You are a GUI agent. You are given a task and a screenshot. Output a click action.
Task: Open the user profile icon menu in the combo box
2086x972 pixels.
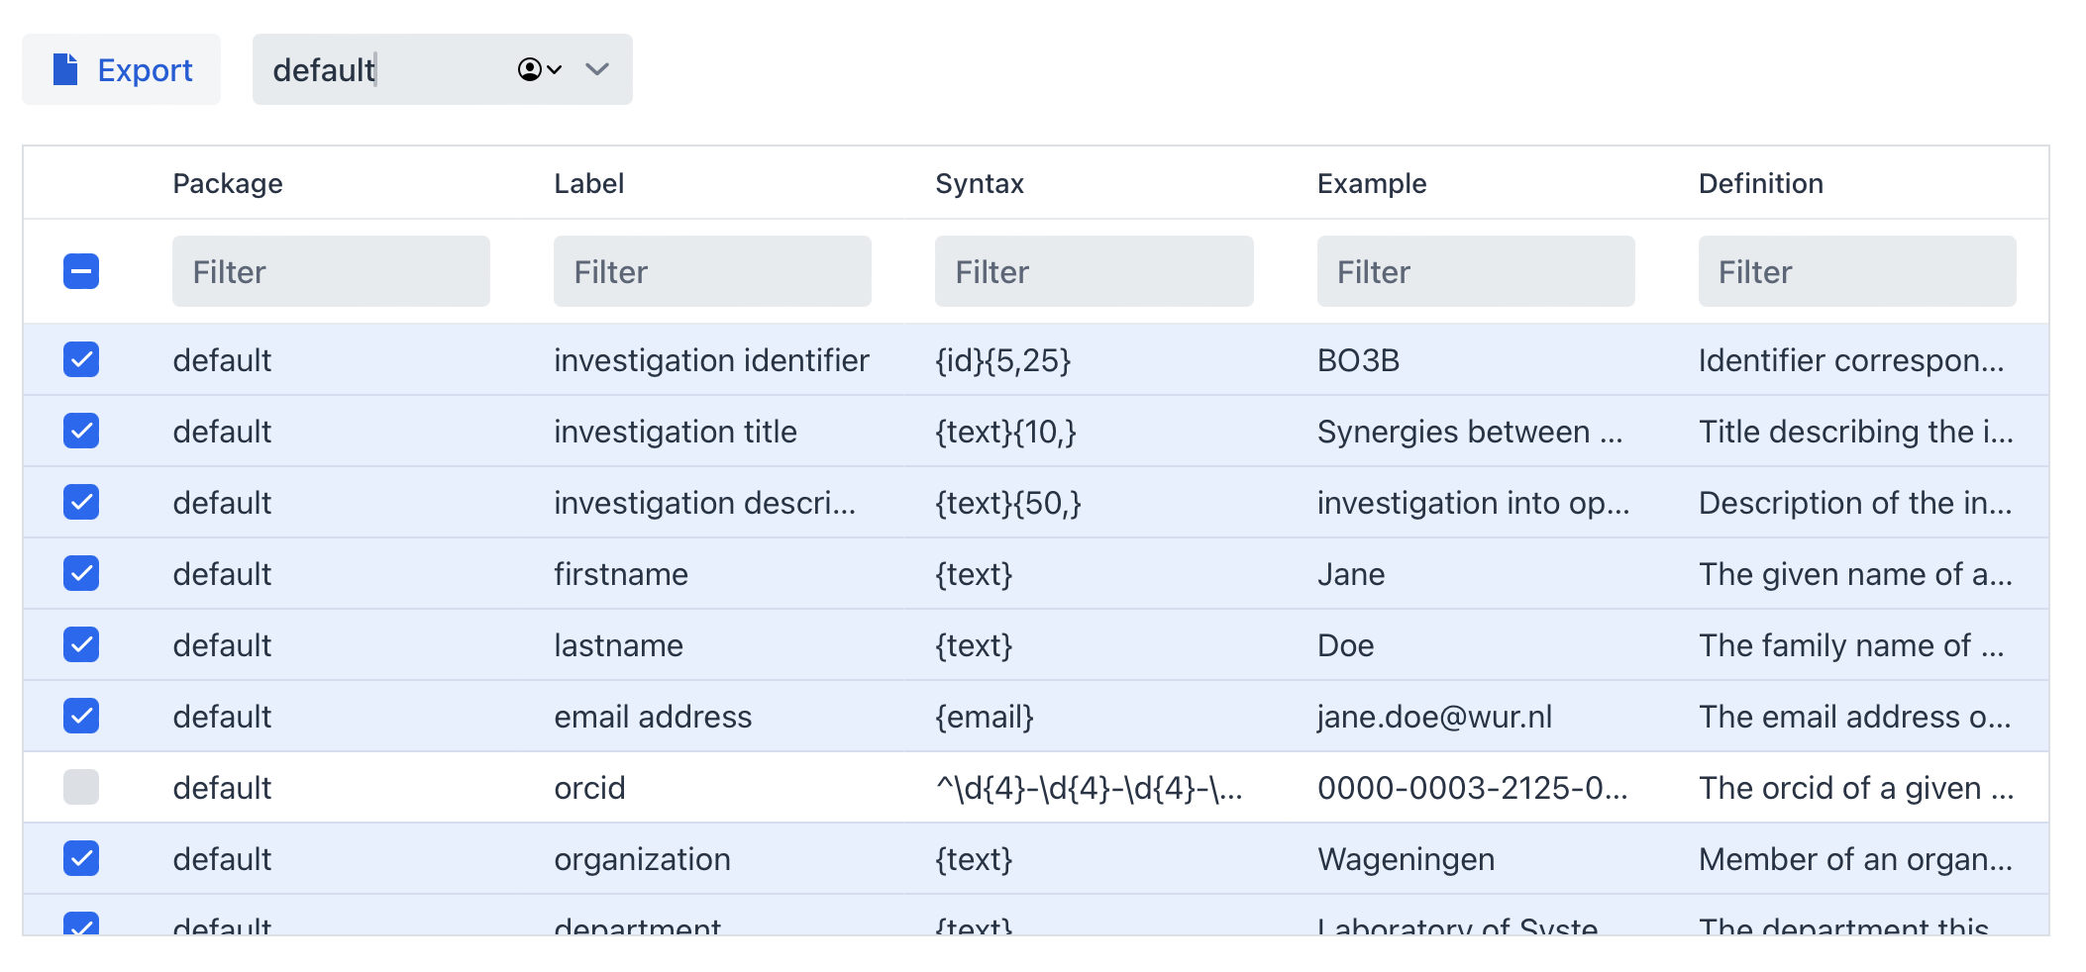540,69
